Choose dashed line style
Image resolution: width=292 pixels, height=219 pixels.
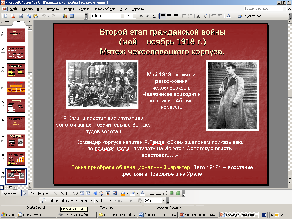158,193
